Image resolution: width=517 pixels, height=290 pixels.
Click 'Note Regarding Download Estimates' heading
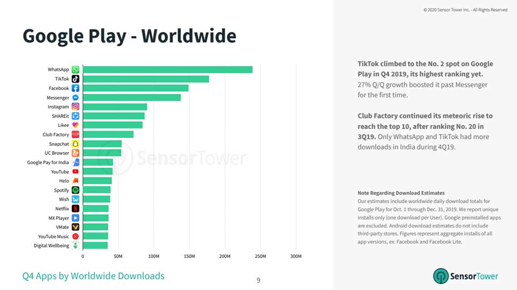(401, 193)
